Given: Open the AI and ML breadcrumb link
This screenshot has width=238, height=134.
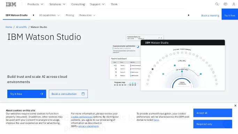Looking at the screenshot, I should tap(21, 27).
